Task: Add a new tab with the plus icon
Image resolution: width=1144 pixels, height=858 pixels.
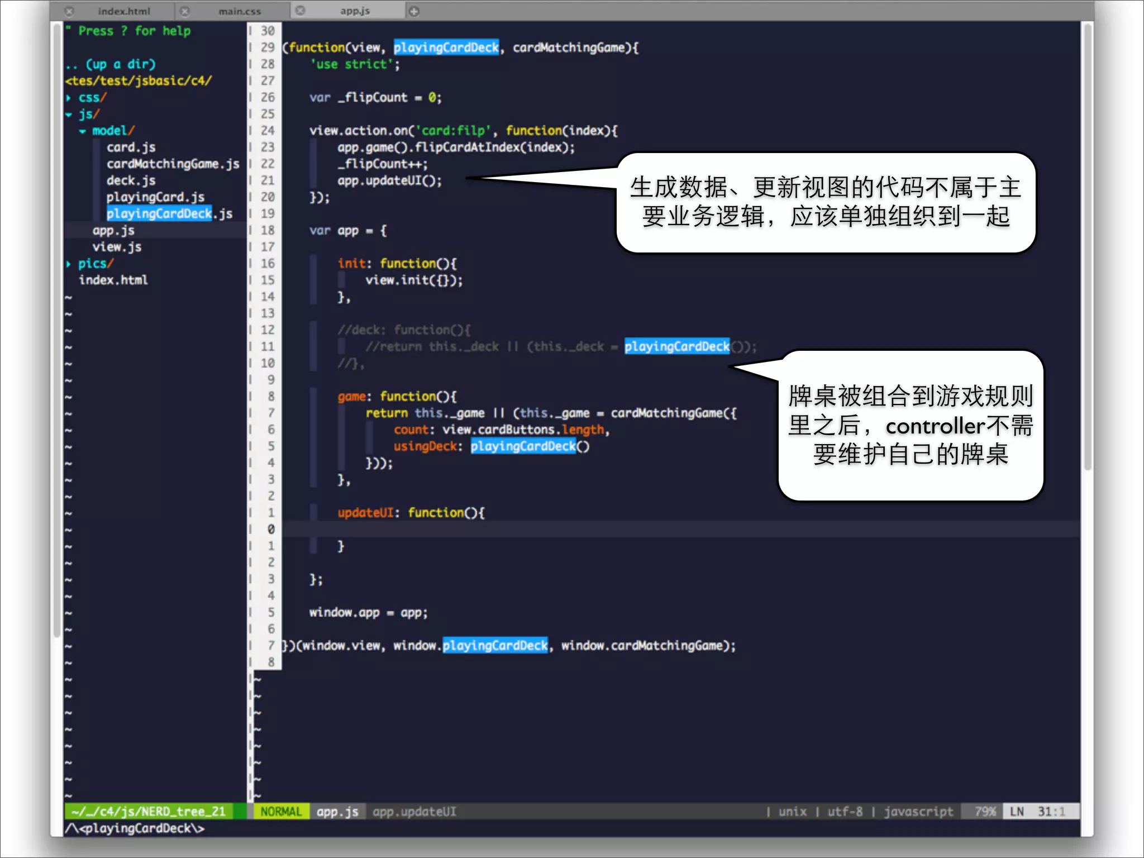Action: [414, 11]
